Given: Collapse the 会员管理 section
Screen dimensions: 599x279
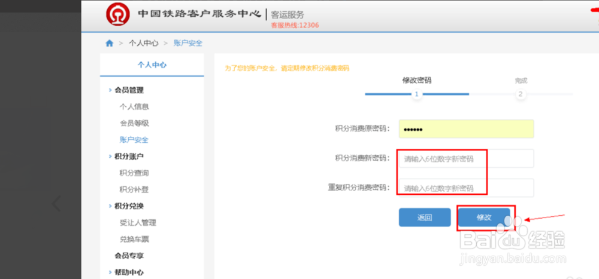Looking at the screenshot, I should 129,90.
